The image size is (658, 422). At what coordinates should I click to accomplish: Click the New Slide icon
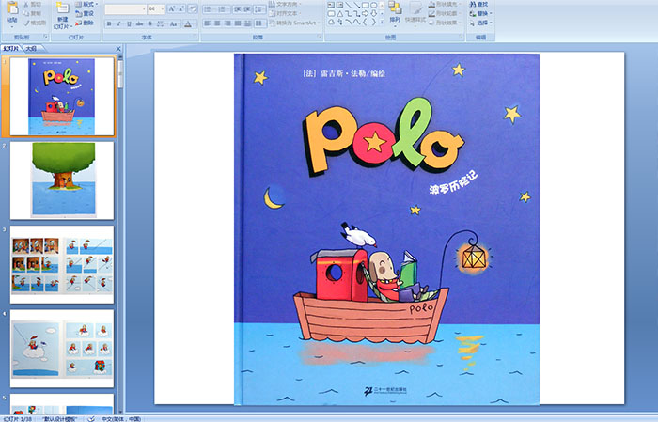click(x=63, y=8)
